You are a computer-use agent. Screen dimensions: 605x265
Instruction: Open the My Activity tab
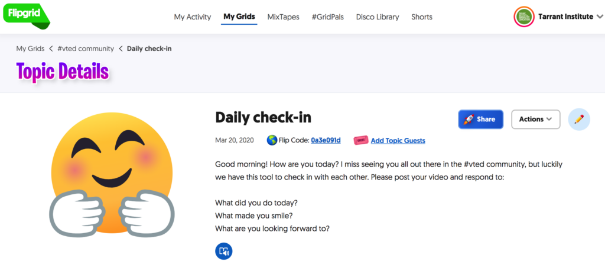[x=193, y=17]
